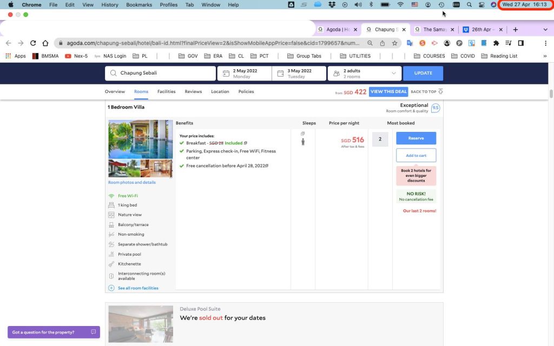Open the Chrome home page button

(45, 43)
